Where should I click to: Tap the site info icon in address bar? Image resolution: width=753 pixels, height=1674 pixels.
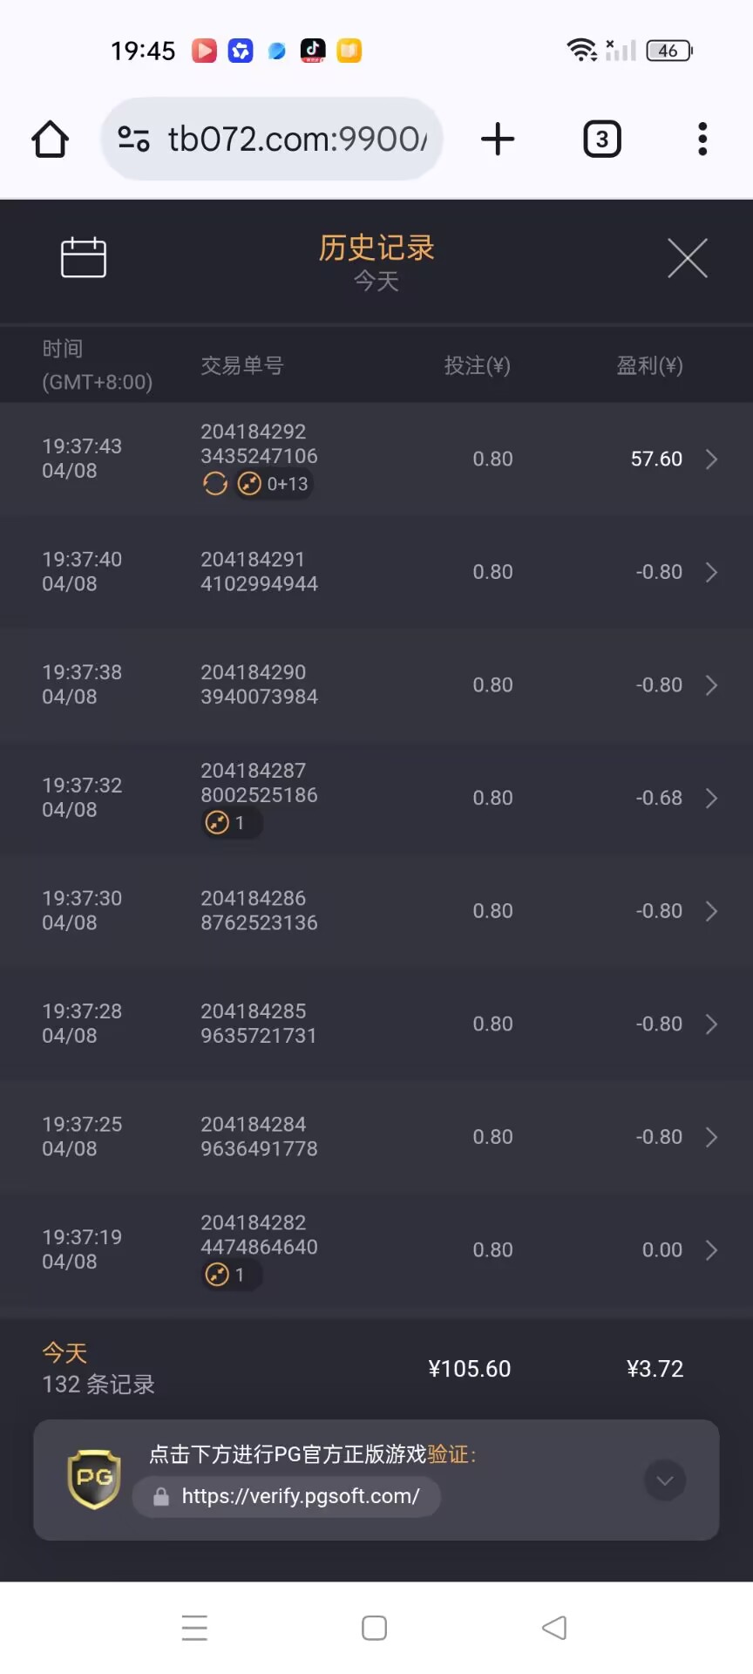pos(133,139)
